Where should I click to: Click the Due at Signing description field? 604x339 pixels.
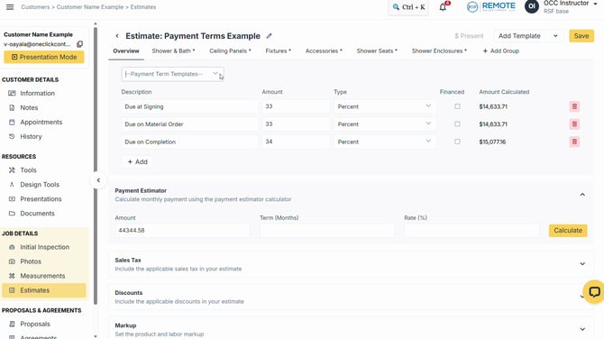click(189, 106)
